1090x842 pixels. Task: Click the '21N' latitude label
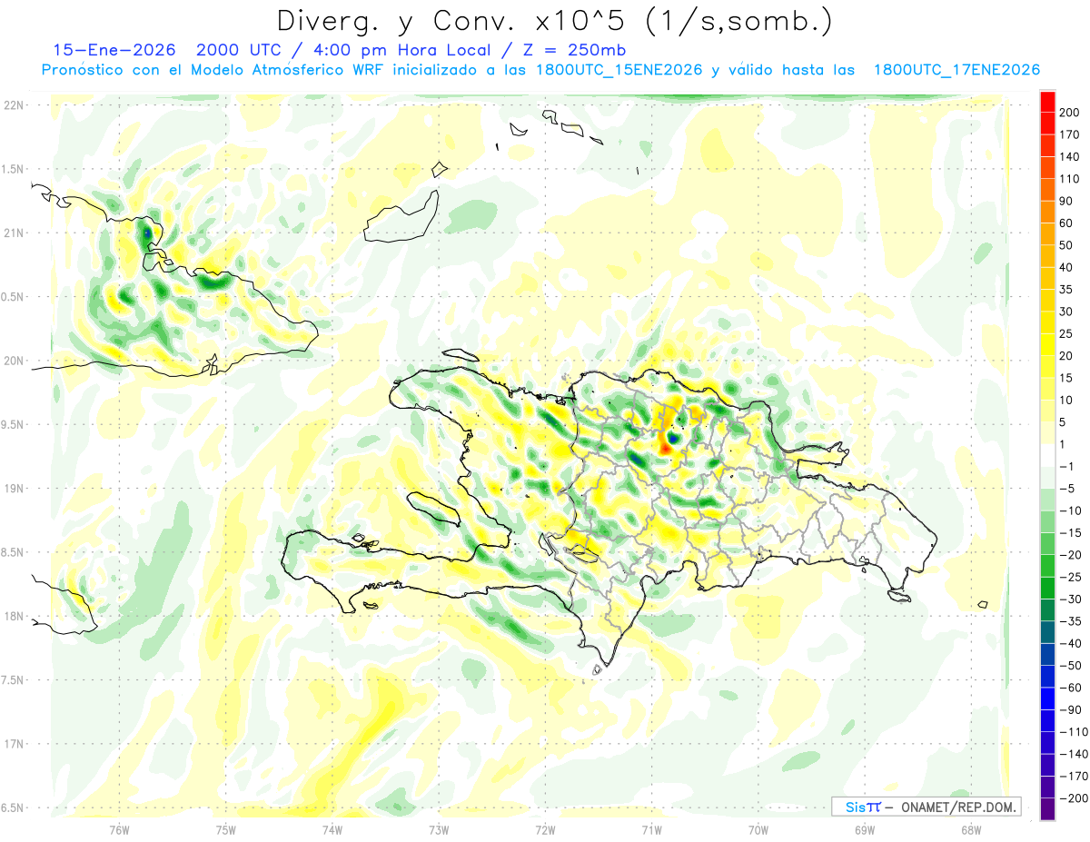point(14,233)
